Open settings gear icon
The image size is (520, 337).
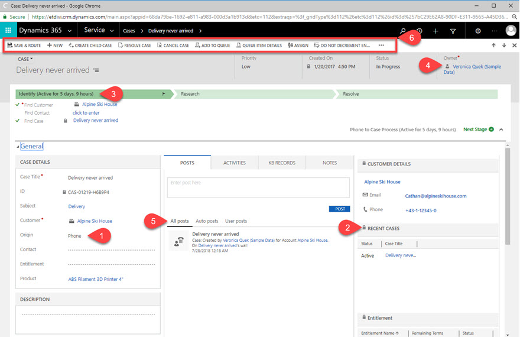pyautogui.click(x=478, y=31)
